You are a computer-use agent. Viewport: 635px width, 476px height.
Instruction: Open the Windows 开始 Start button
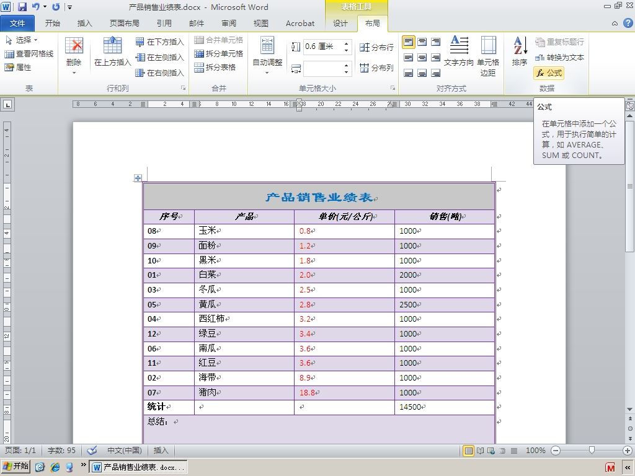pyautogui.click(x=16, y=466)
